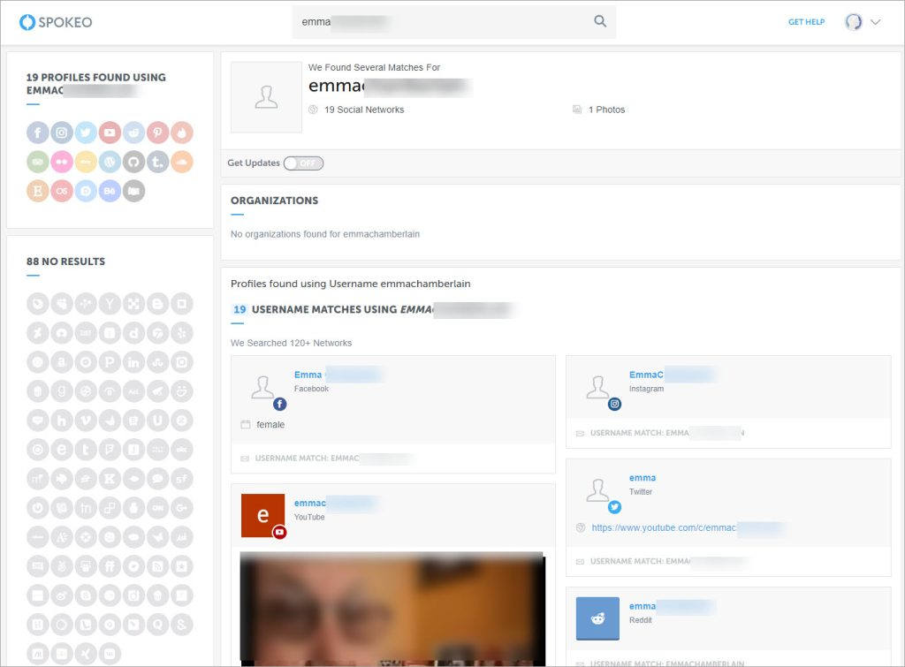Click the YouTube channel 'e' avatar
905x667 pixels.
pyautogui.click(x=262, y=515)
